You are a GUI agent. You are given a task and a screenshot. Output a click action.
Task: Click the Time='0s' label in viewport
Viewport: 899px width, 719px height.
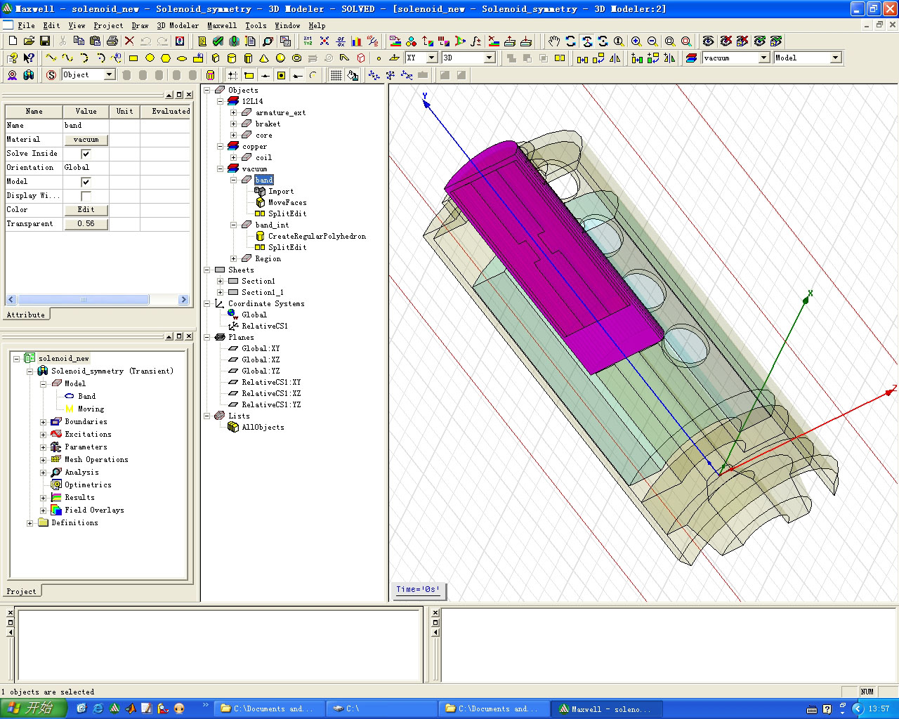[418, 590]
